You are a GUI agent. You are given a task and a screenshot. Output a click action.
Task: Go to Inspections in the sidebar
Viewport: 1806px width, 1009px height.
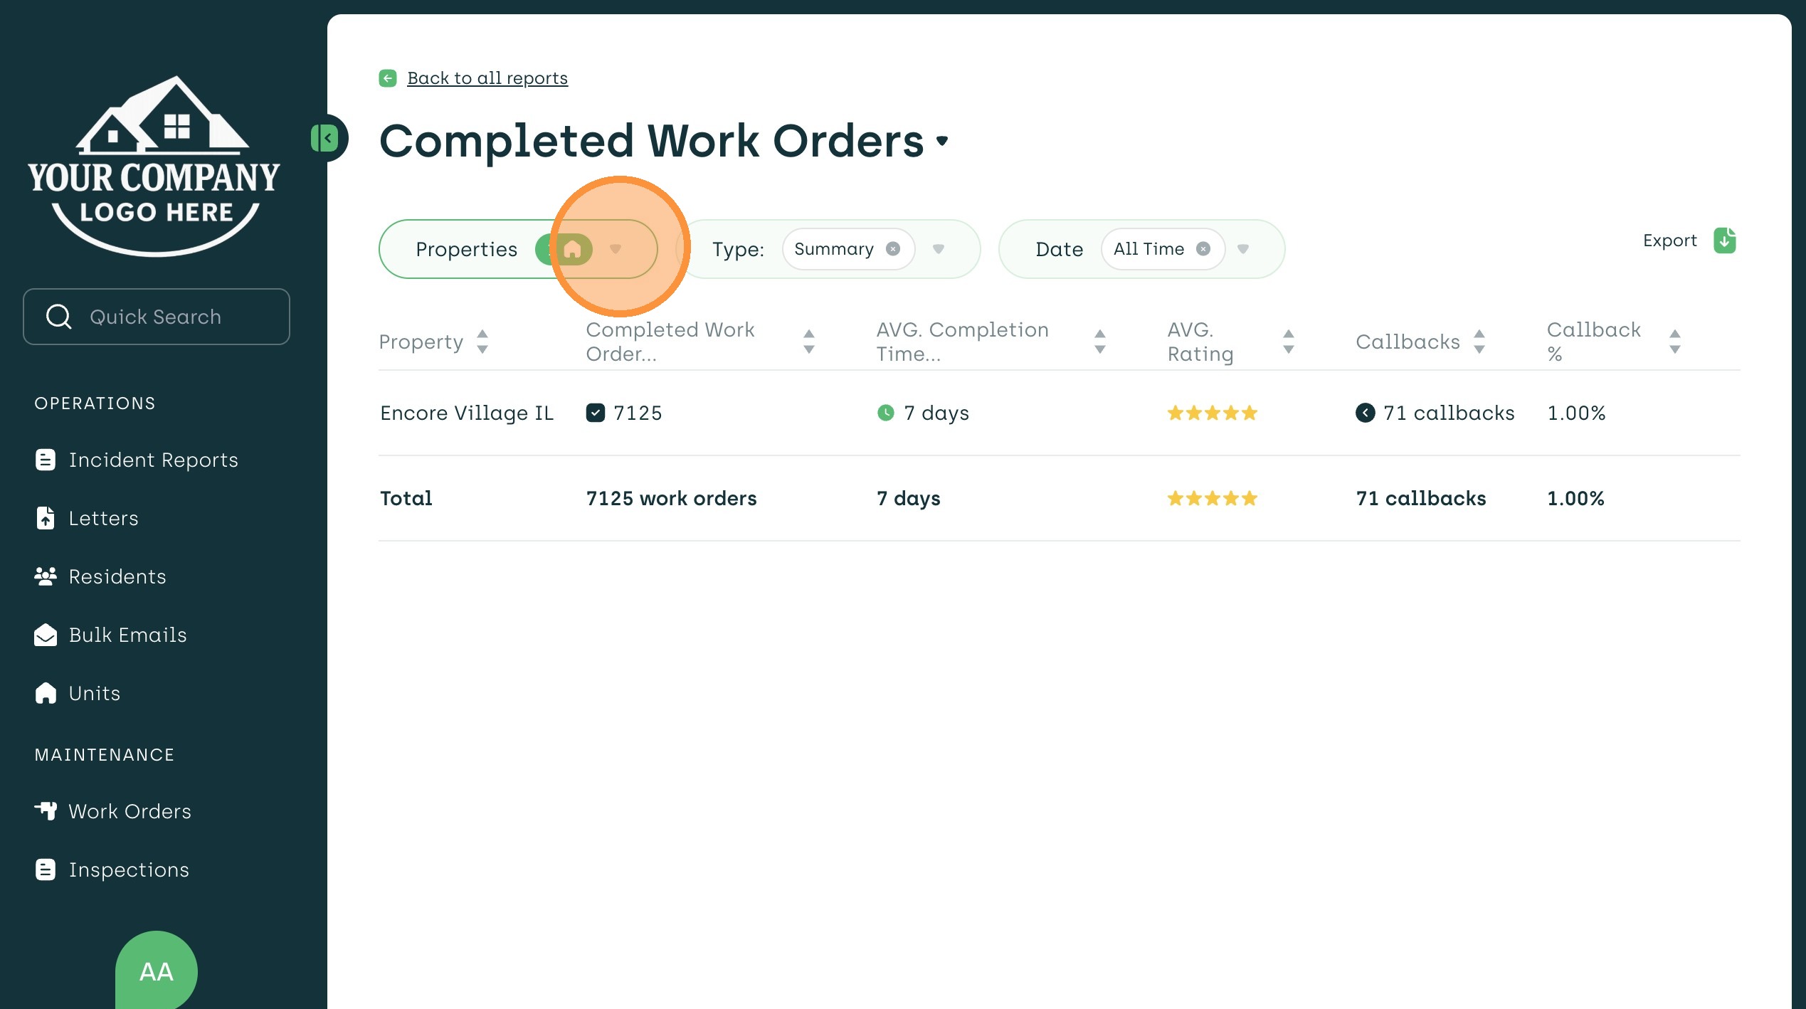click(x=128, y=870)
